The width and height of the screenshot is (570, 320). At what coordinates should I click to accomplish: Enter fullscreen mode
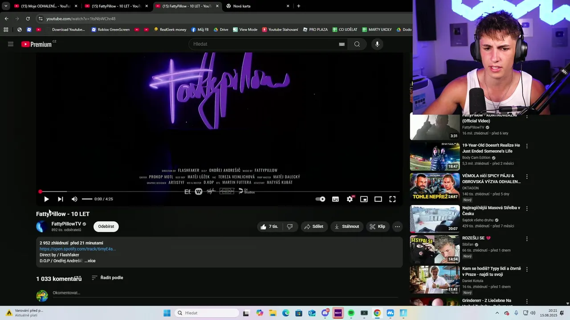pos(392,199)
